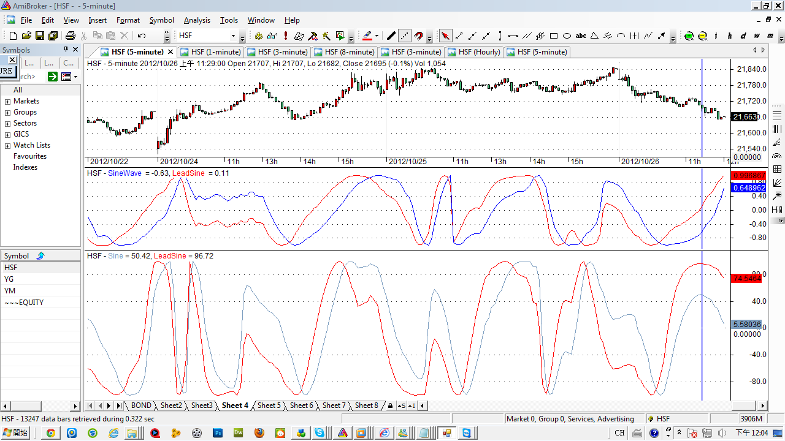Select the Trend line drawing tool
This screenshot has height=441, width=785.
(459, 36)
